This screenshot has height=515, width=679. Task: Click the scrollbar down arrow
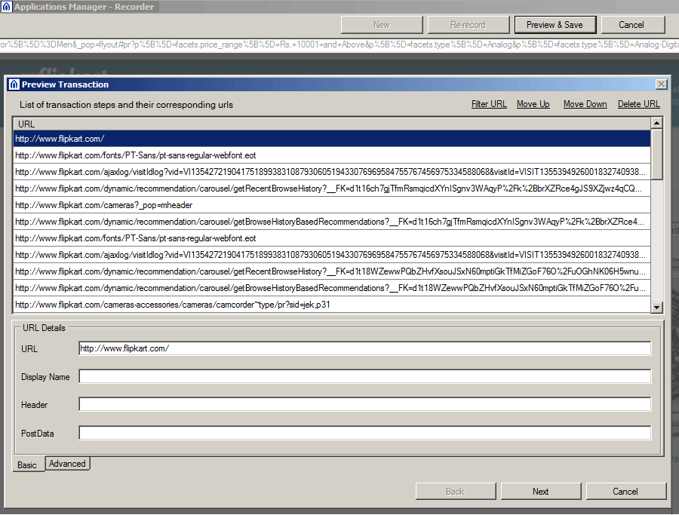pyautogui.click(x=657, y=306)
